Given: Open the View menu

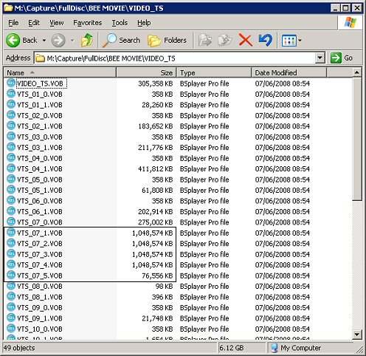Looking at the screenshot, I should (57, 23).
